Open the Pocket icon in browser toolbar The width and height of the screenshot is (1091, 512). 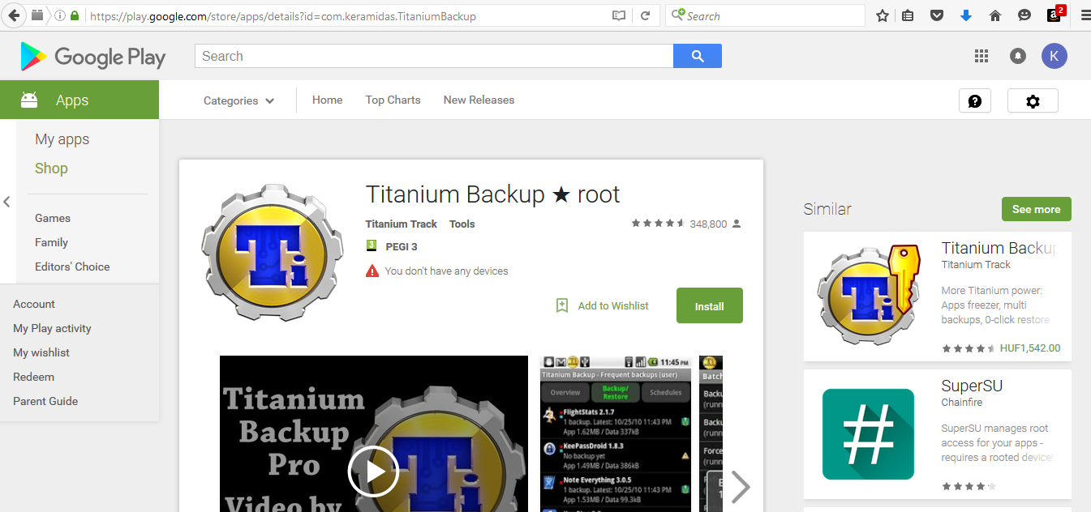pyautogui.click(x=937, y=15)
